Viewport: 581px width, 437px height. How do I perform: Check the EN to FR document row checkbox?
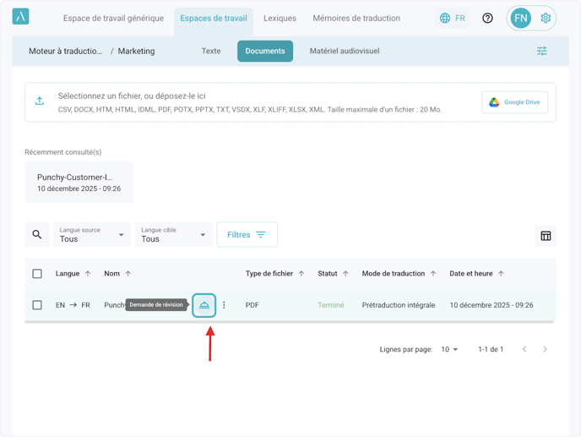click(x=37, y=305)
